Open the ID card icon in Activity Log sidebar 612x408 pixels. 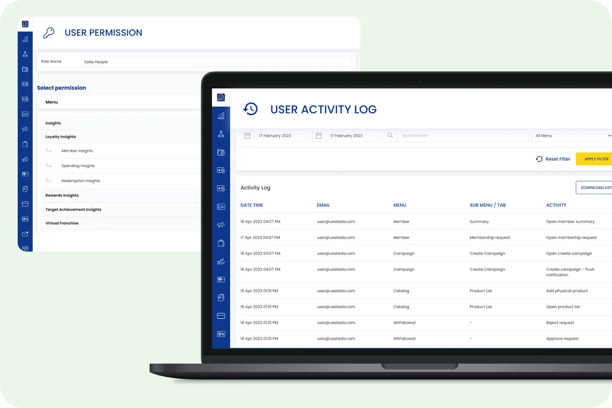point(221,207)
